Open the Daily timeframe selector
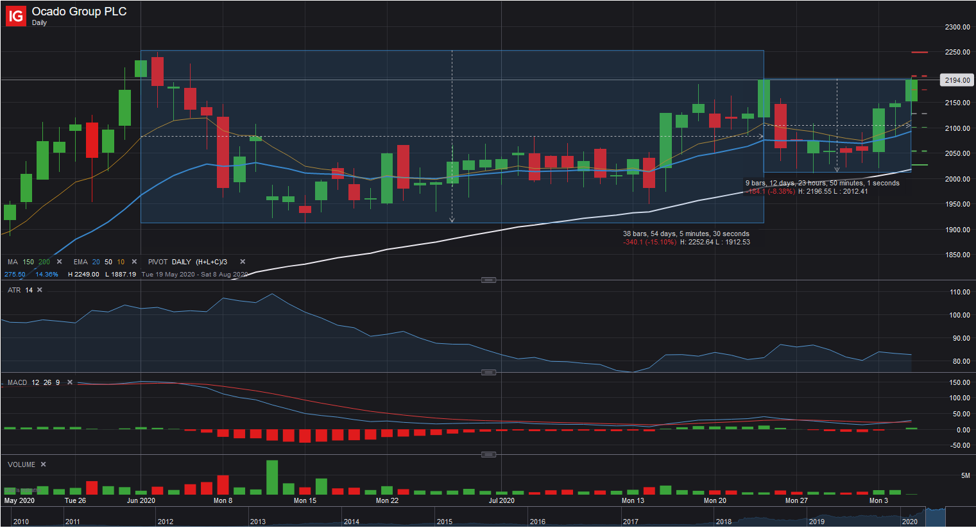The width and height of the screenshot is (976, 528). [x=39, y=23]
